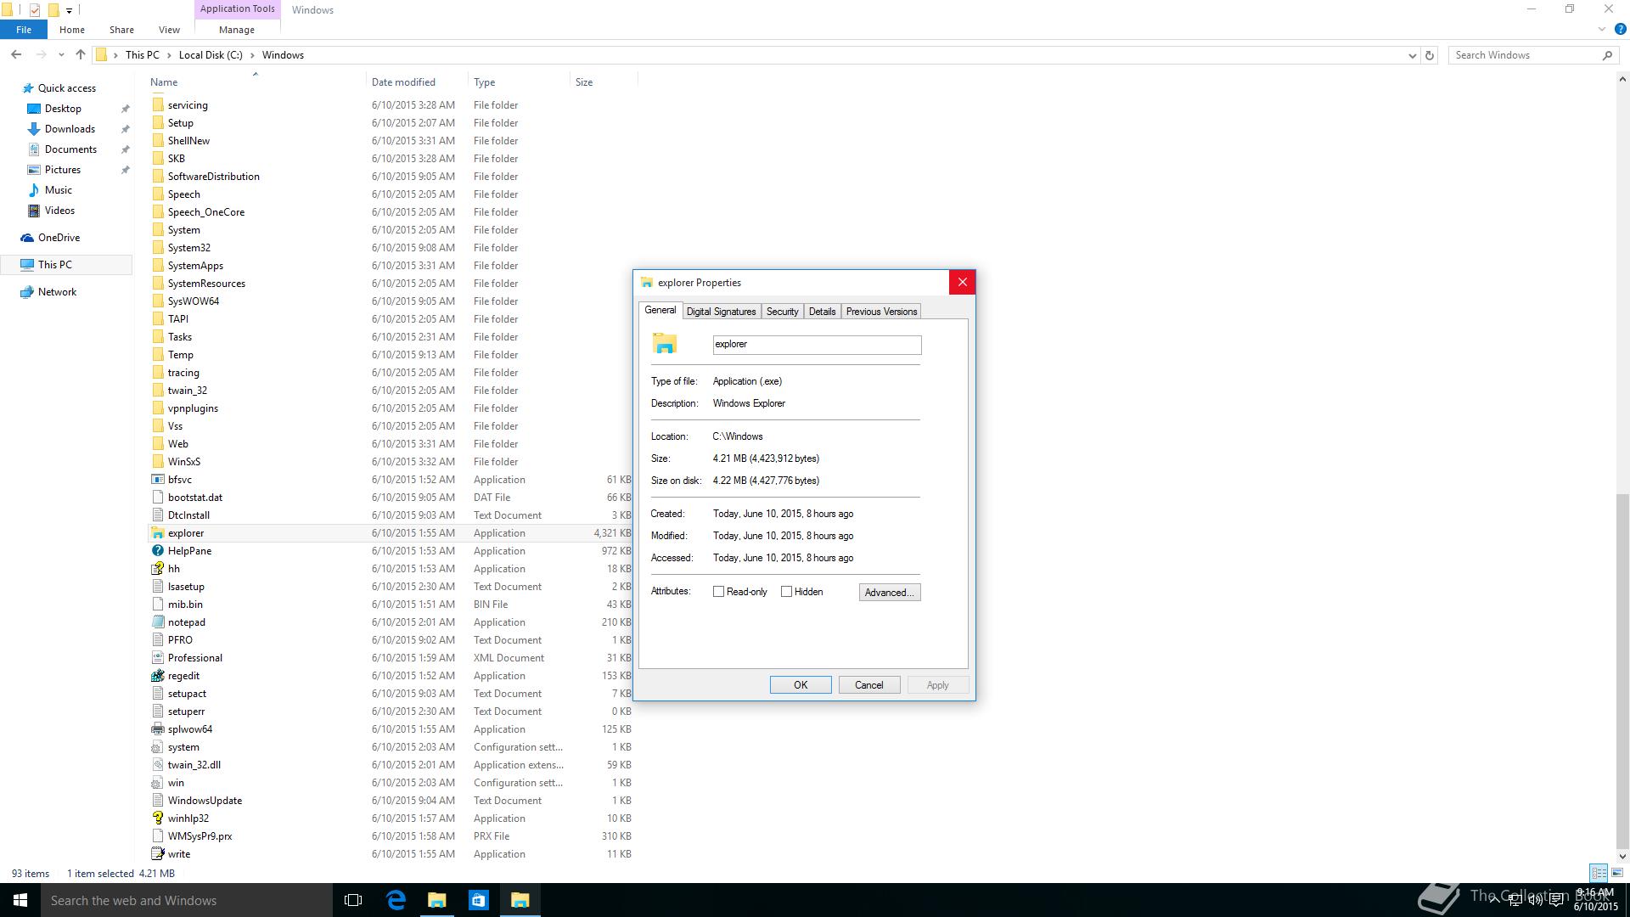The image size is (1630, 917).
Task: Open customize quick access toolbar dropdown
Action: (x=69, y=10)
